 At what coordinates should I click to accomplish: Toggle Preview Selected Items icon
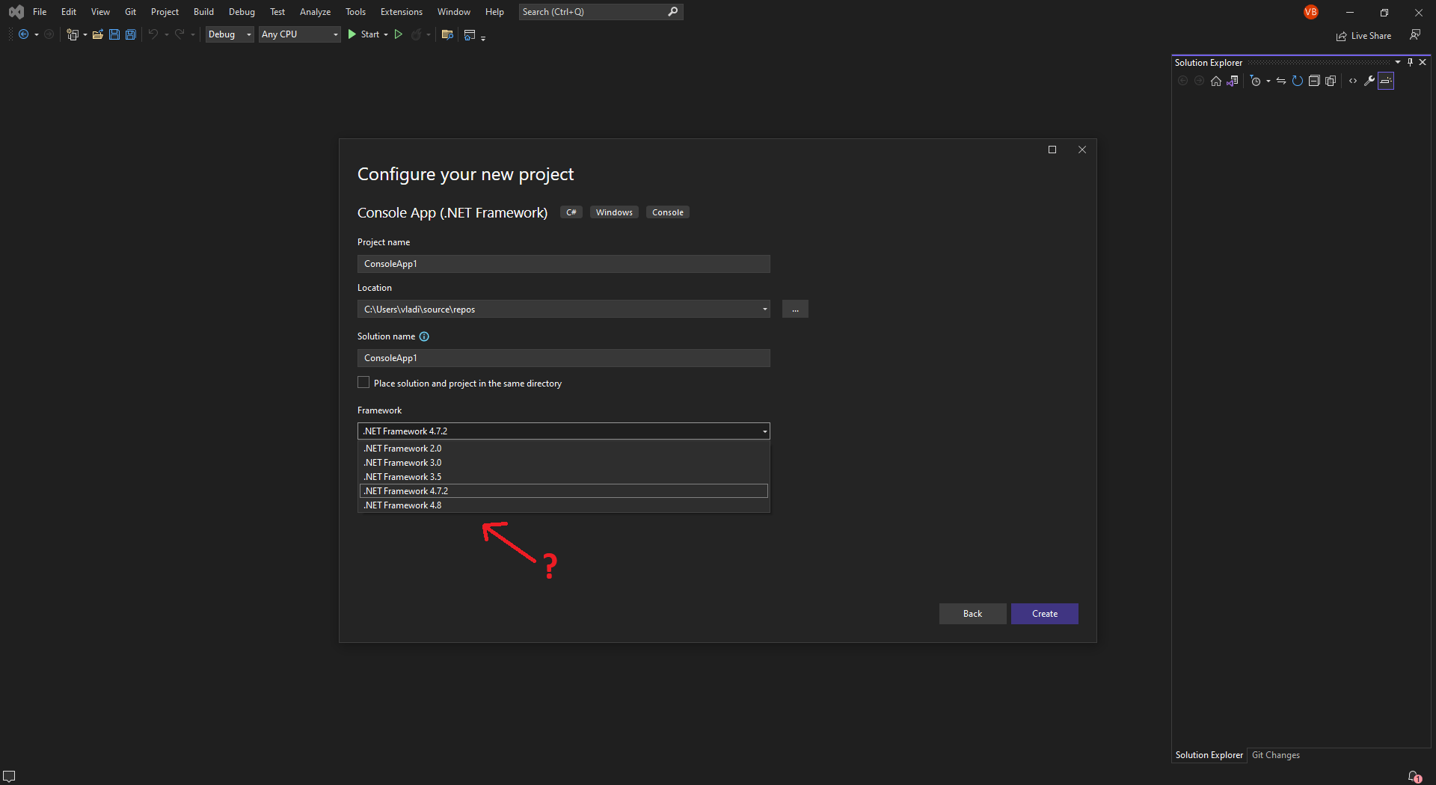pyautogui.click(x=1386, y=81)
